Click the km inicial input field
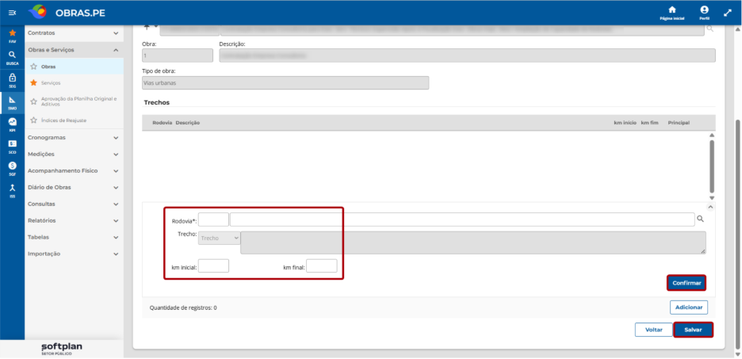This screenshot has width=742, height=359. click(x=213, y=265)
